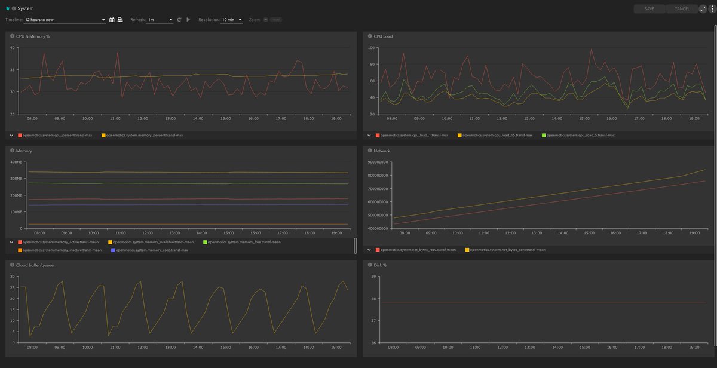This screenshot has width=717, height=368.
Task: Open the info icon beside the System title
Action: pyautogui.click(x=14, y=8)
